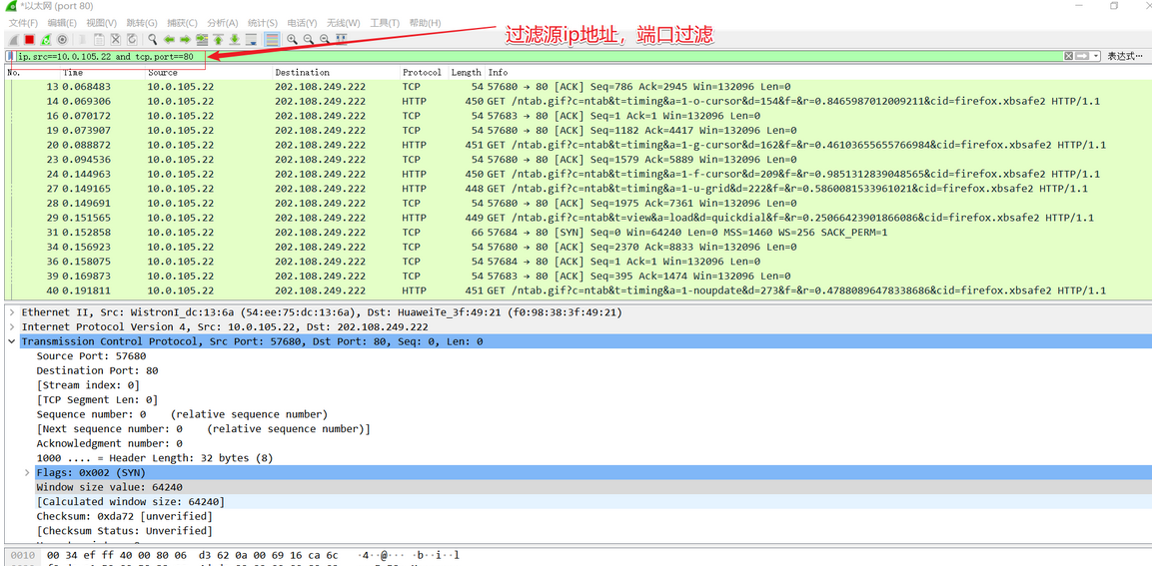
Task: Open the 统计(S) menu
Action: click(263, 24)
